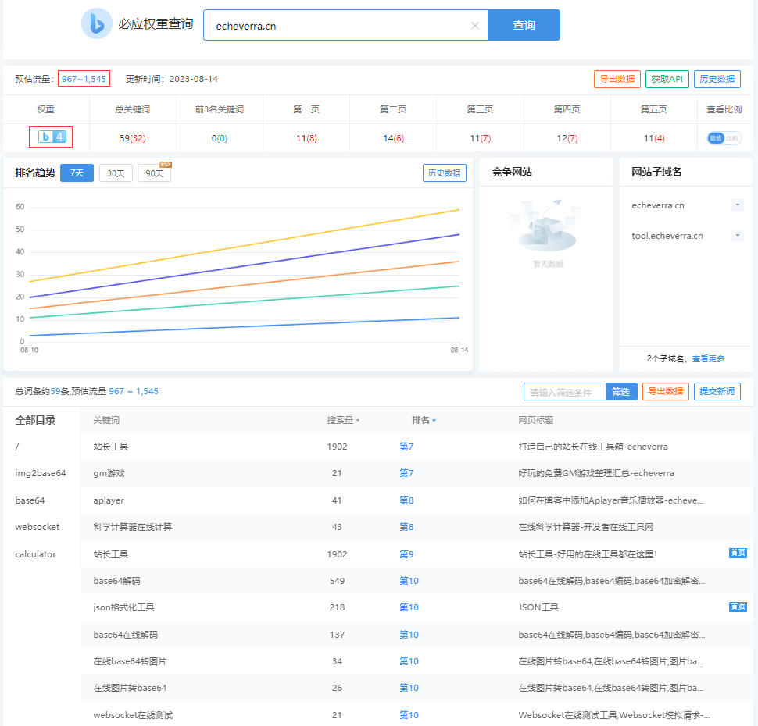Select the 7天 trend tab
Screen dimensions: 758x726
[77, 173]
